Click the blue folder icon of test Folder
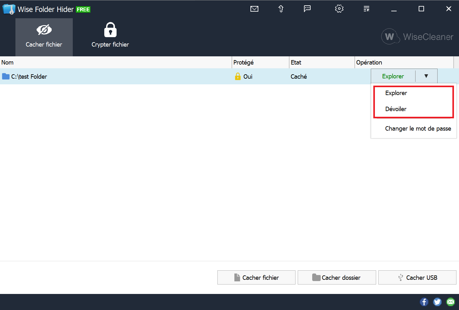Viewport: 459px width, 310px height. coord(6,76)
